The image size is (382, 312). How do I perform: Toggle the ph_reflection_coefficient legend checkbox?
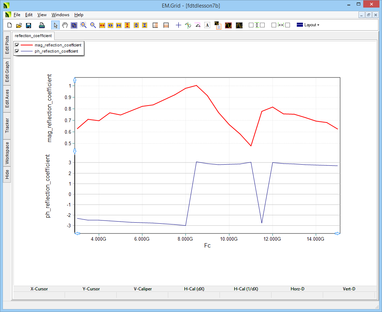pos(17,52)
